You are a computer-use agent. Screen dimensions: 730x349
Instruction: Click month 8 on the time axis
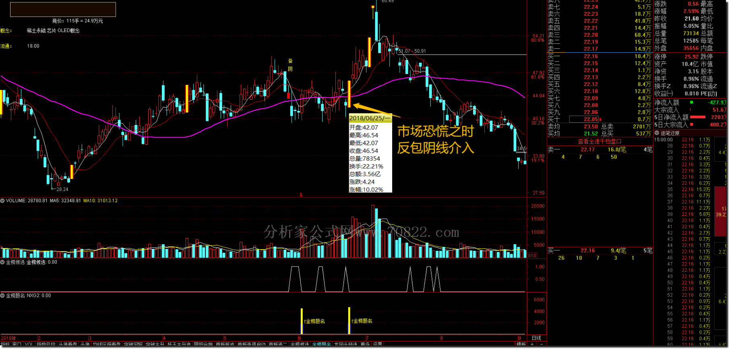(442, 338)
